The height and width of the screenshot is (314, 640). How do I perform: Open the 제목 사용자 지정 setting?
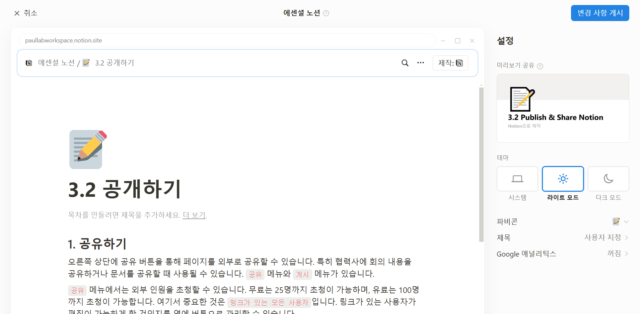coord(563,238)
